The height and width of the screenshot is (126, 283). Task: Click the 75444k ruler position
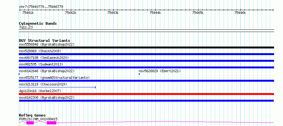tap(155, 13)
